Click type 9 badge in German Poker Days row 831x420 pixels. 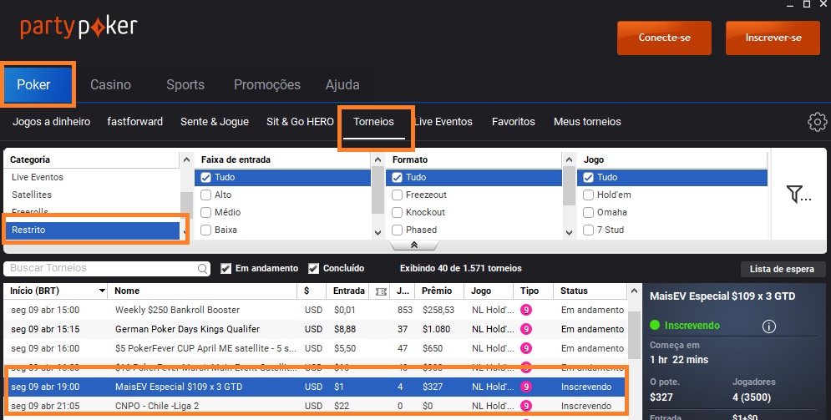[x=525, y=329]
